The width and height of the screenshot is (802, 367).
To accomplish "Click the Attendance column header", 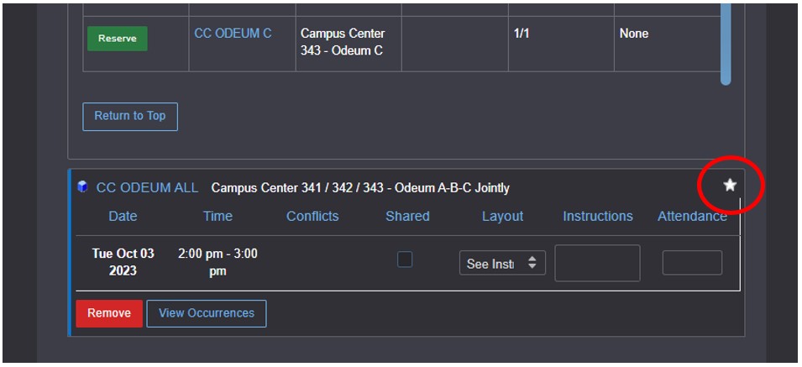I will [x=692, y=216].
